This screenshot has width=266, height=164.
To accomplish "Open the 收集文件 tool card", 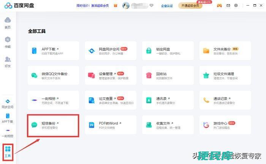I will (168, 125).
